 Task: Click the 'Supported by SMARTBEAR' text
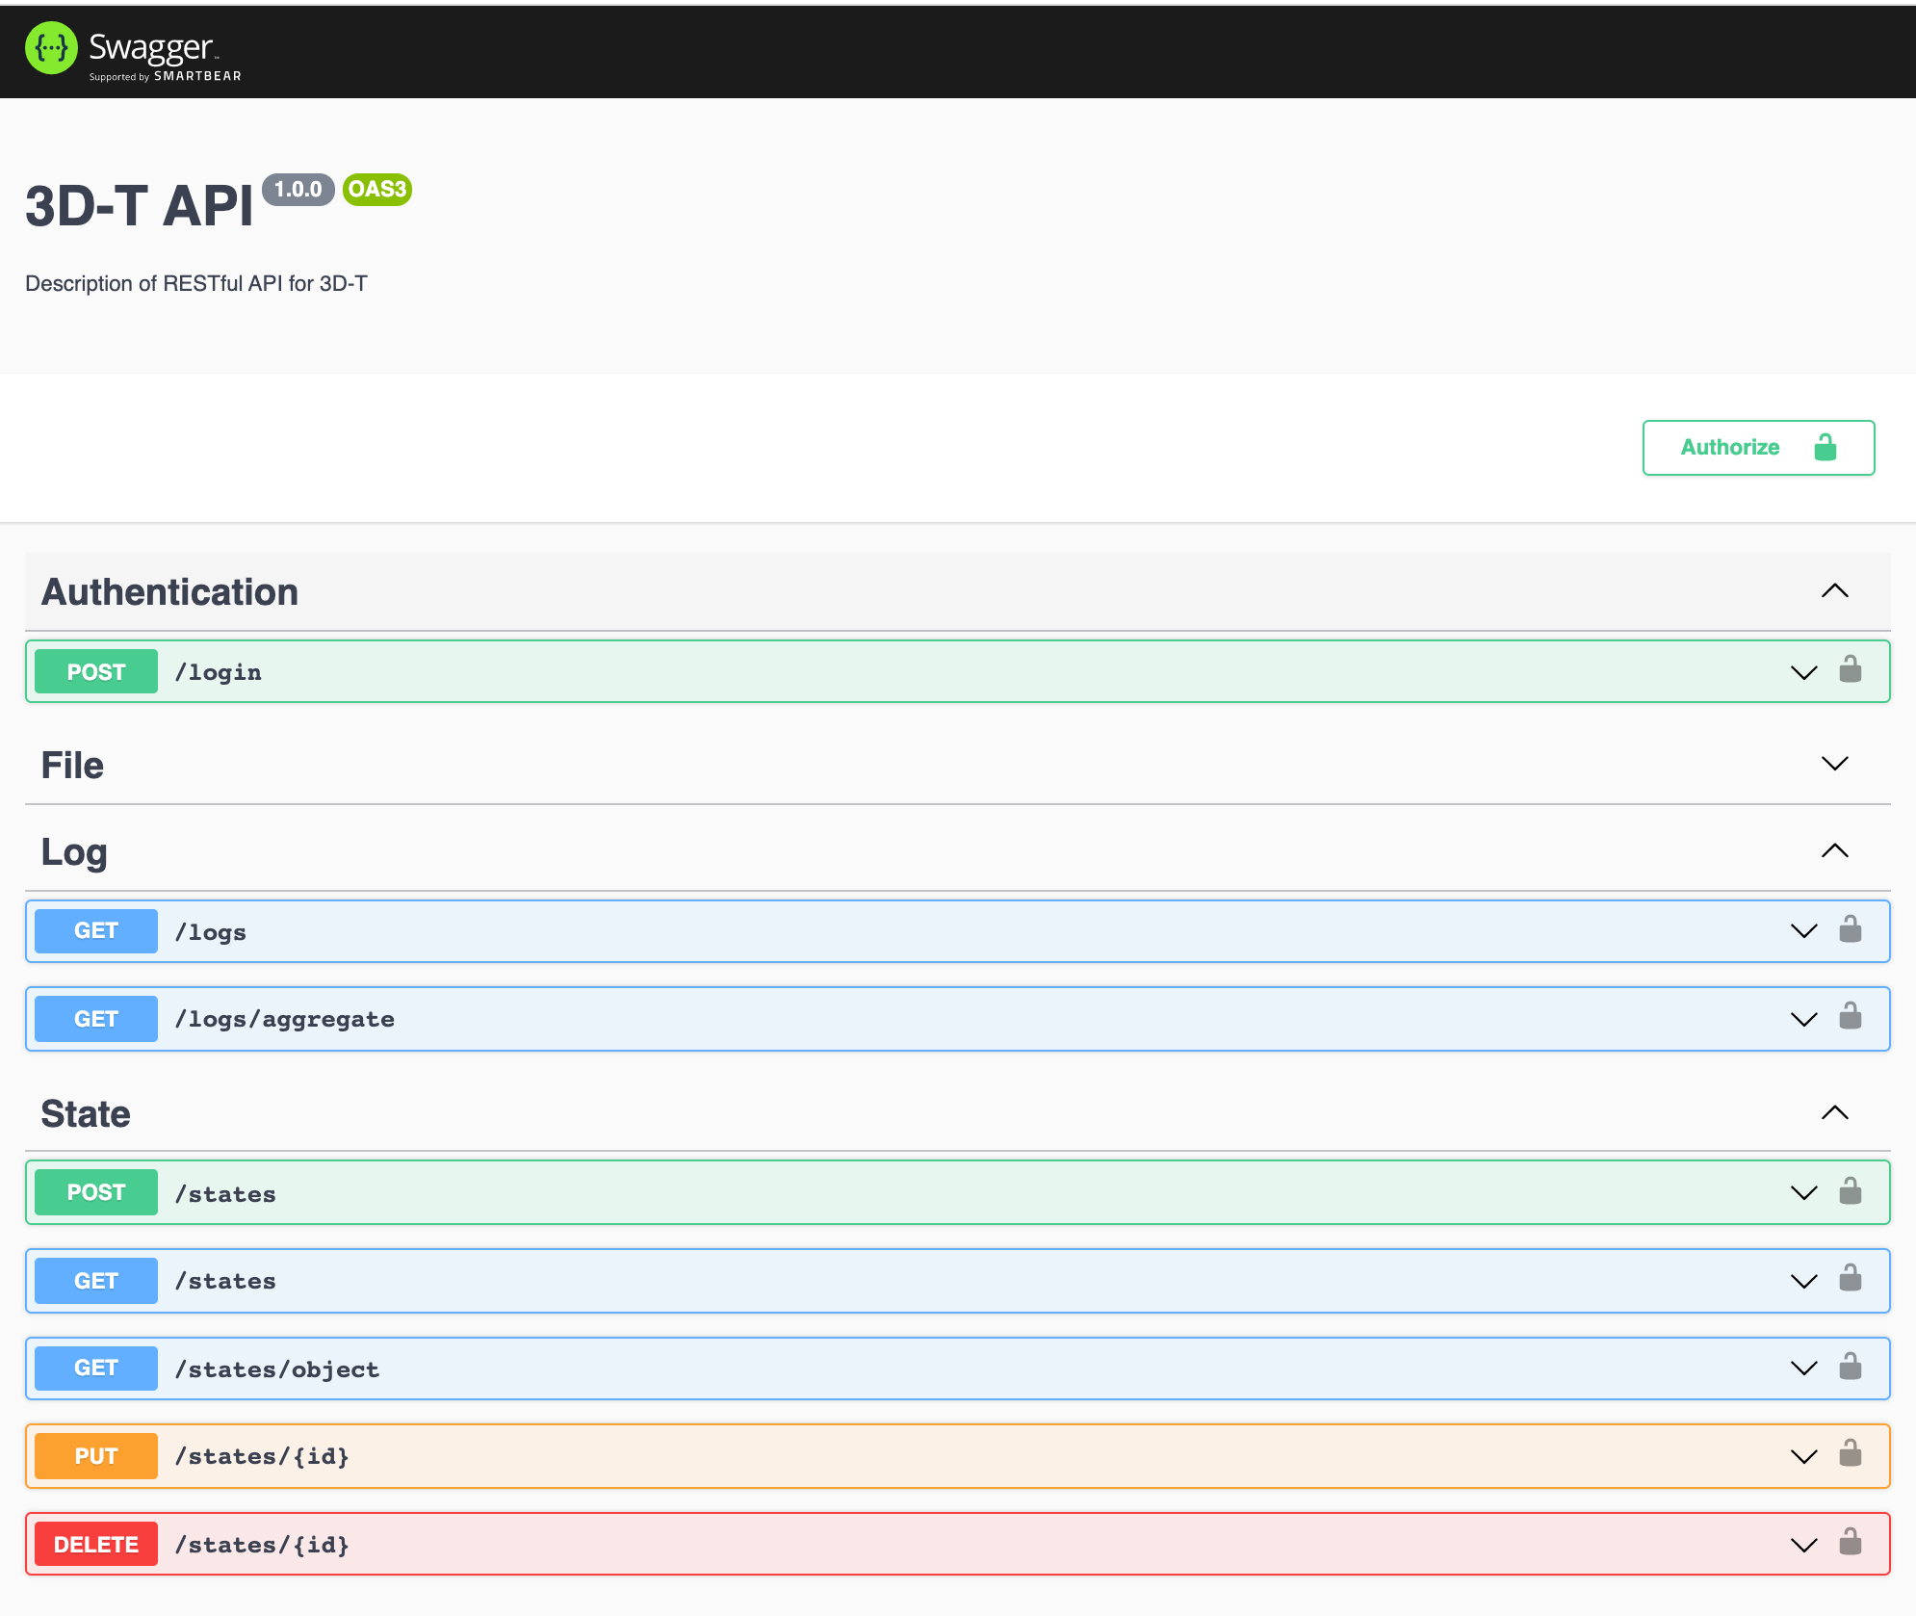166,76
